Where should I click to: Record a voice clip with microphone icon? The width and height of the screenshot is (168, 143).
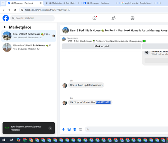coord(64,129)
